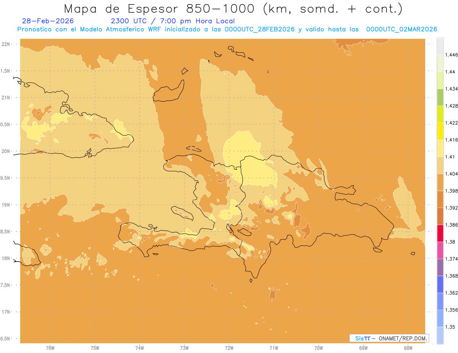
Task: Click the legend value '1.392'
Action: [x=451, y=208]
